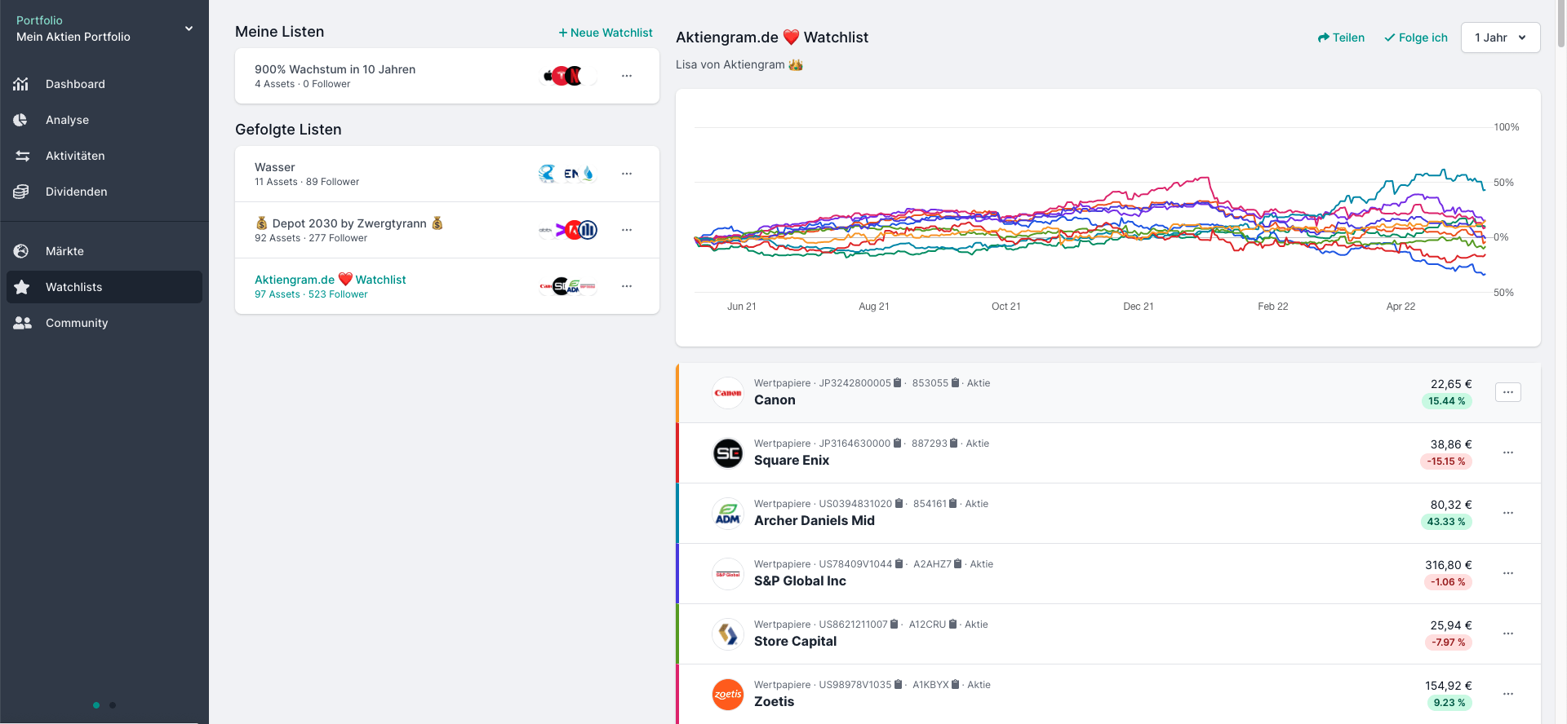This screenshot has width=1567, height=724.
Task: Click the -15.15 % badge for Square Enix
Action: pyautogui.click(x=1446, y=461)
